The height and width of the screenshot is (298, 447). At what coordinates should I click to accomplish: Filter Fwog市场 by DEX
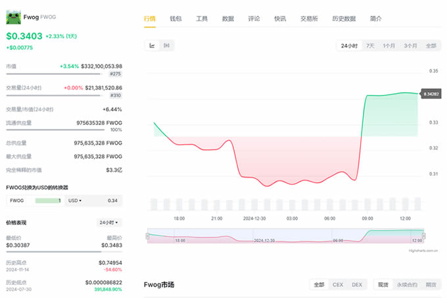(x=357, y=285)
